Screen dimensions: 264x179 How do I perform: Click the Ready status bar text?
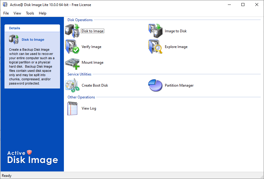pos(7,176)
